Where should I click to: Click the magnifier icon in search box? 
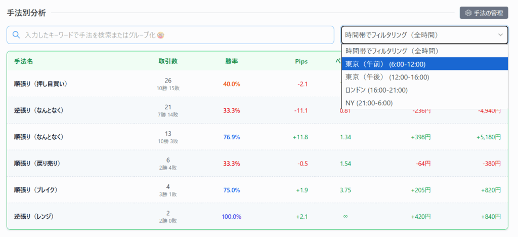tap(16, 35)
